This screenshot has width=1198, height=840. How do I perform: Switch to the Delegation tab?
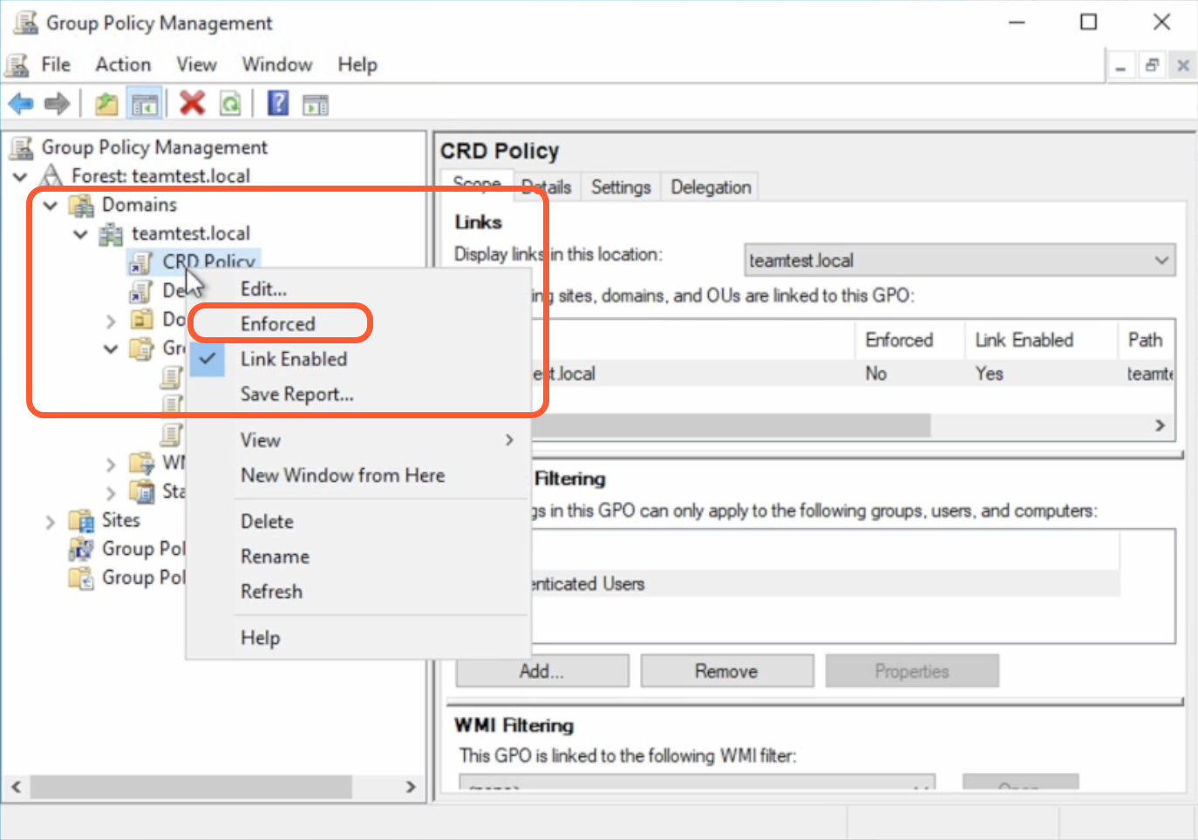pyautogui.click(x=711, y=187)
